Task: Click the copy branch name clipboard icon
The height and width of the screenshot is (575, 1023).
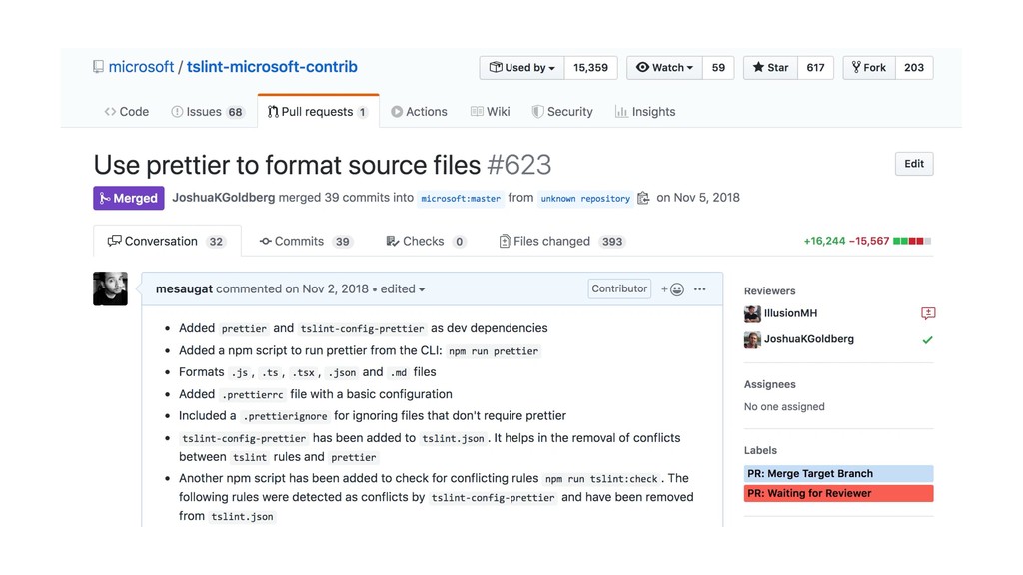Action: coord(644,198)
